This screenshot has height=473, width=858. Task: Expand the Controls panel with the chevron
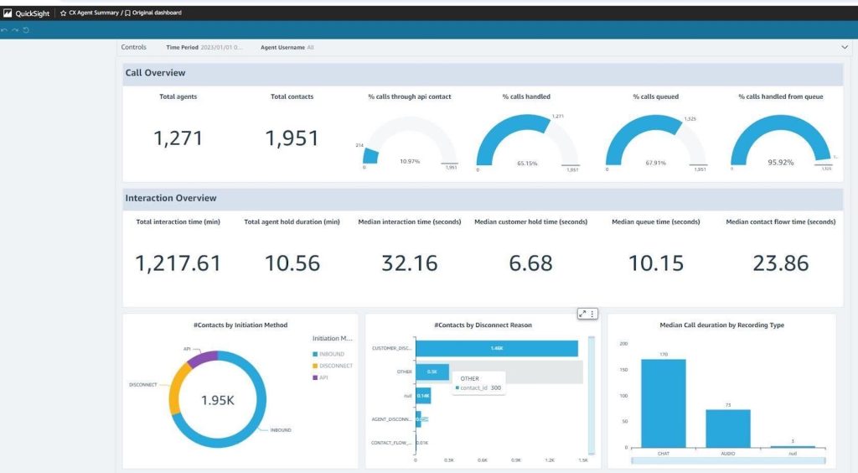click(x=844, y=48)
